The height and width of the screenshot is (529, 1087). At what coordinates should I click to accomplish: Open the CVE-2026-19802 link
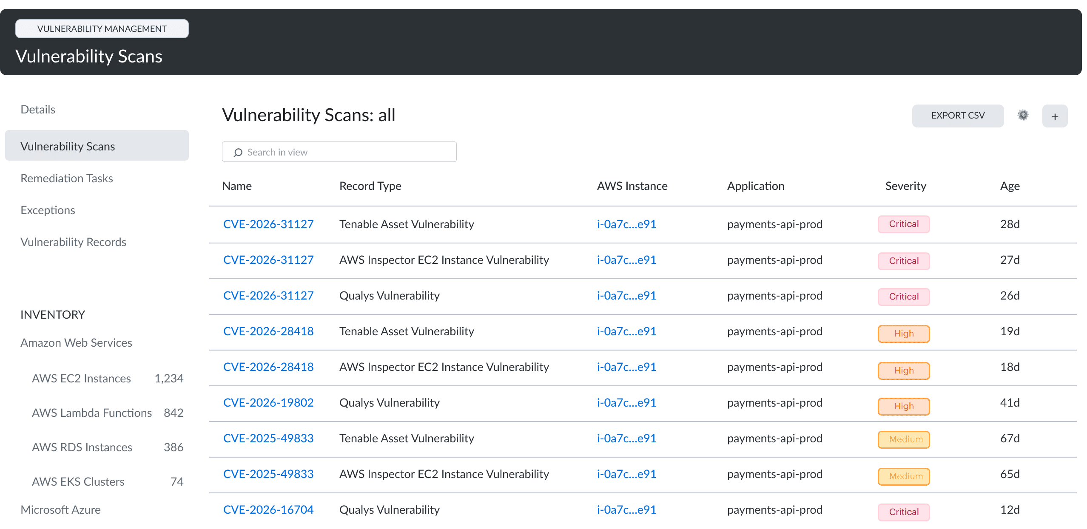tap(268, 402)
